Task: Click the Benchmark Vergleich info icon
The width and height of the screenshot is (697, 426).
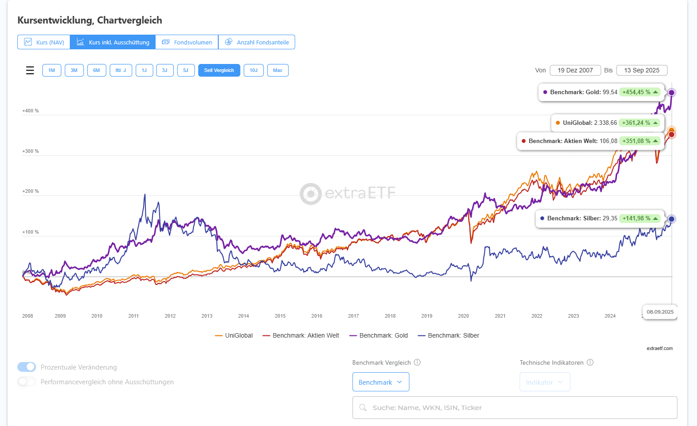Action: click(417, 362)
